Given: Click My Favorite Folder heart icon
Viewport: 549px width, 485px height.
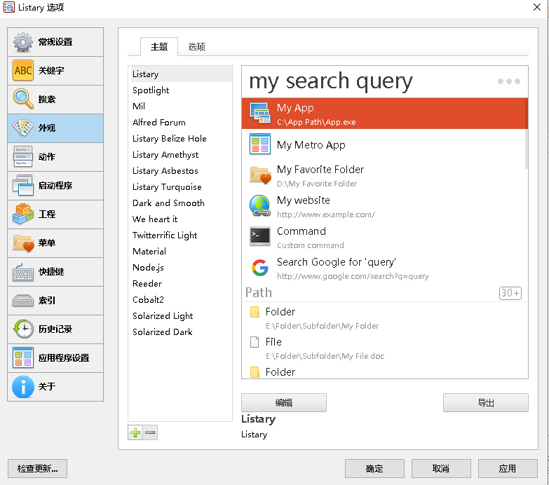Looking at the screenshot, I should tap(260, 175).
